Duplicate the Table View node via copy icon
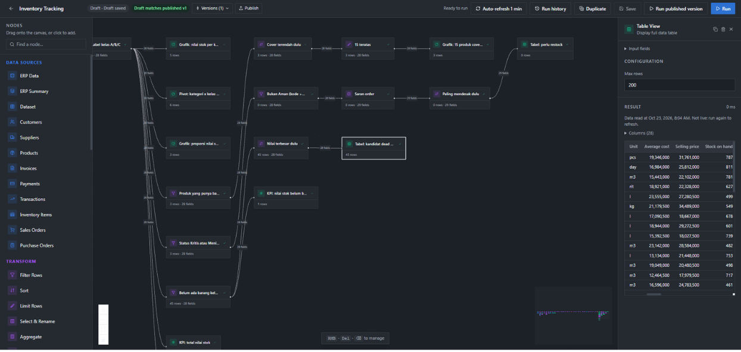Viewport: 741px width, 352px height. 715,29
